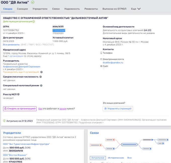The height and width of the screenshot is (163, 171).
Task: Select the Все filter in Связи
Action: click(130, 158)
